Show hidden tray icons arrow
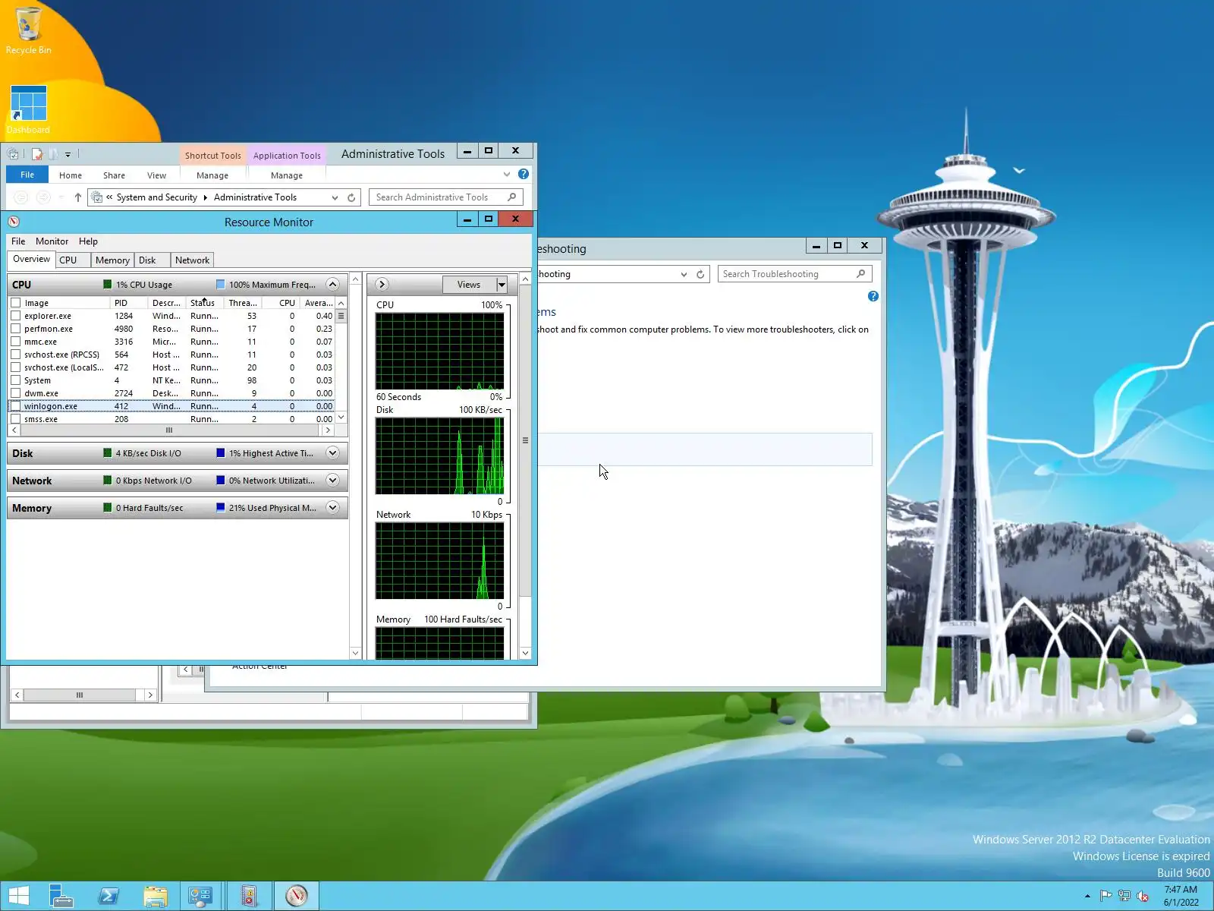 tap(1087, 896)
